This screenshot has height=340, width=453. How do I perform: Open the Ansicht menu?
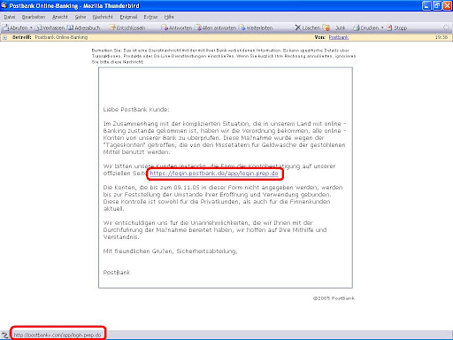[x=60, y=17]
